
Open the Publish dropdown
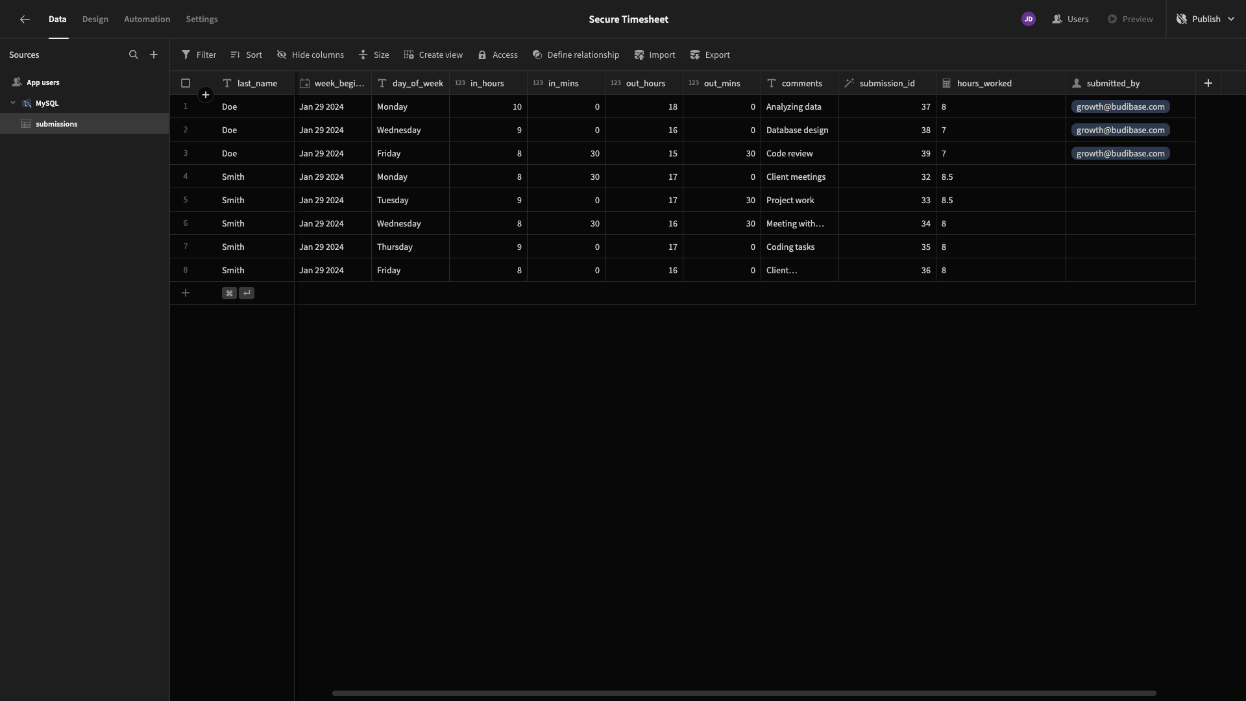pyautogui.click(x=1206, y=19)
